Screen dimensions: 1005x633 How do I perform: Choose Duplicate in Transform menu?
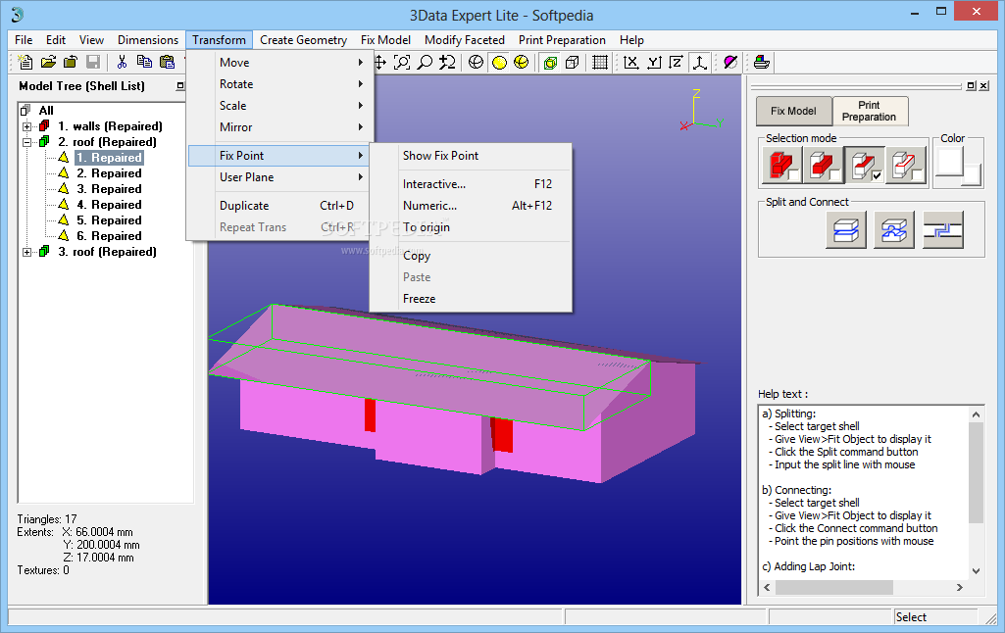280,206
